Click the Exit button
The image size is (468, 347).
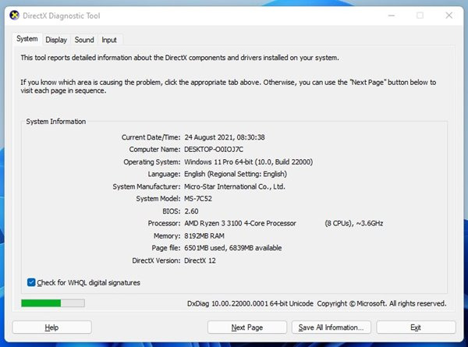click(416, 328)
